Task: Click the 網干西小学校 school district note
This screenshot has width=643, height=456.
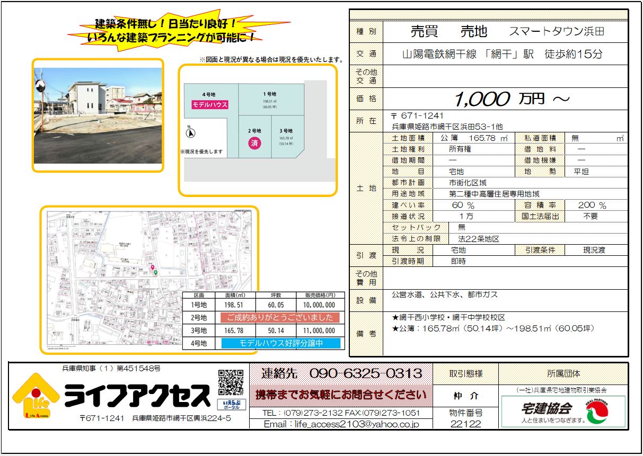Action: click(448, 317)
